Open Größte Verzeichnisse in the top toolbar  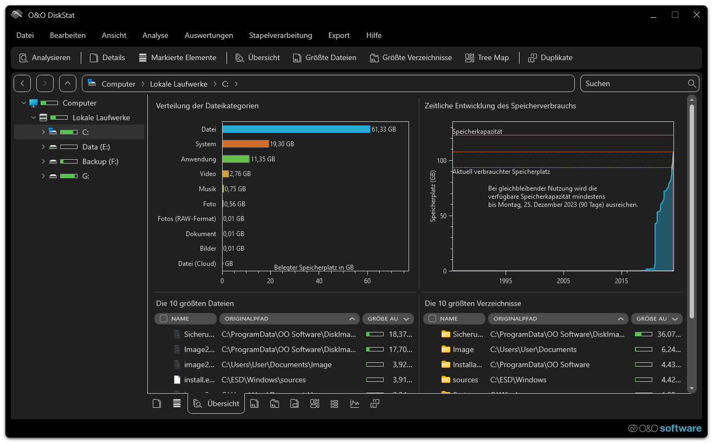point(411,57)
